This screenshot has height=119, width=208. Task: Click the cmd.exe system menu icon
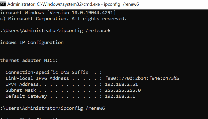click(x=3, y=4)
